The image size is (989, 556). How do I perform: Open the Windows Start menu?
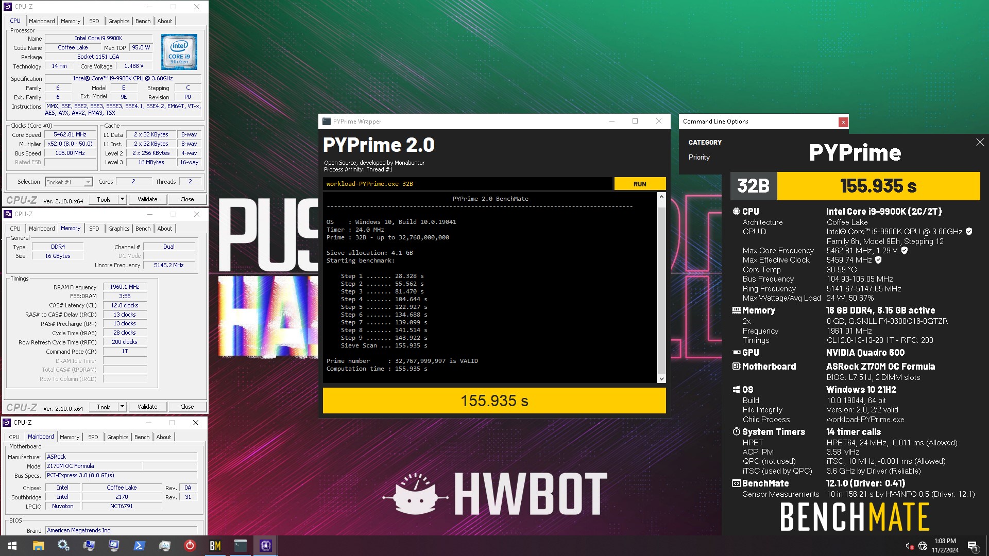[12, 546]
